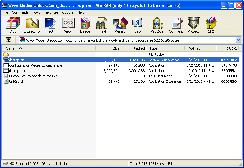Click the toolbar drag handle grip
Viewport: 244px width, 168px height.
coord(3,26)
